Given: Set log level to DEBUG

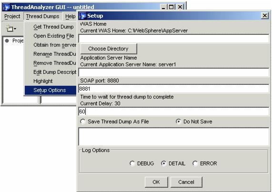Looking at the screenshot, I should tap(132, 163).
